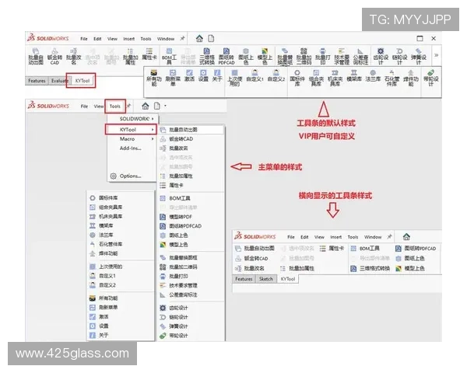Open the toolbar overflow chevron at top right
467x373 pixels.
[437, 54]
